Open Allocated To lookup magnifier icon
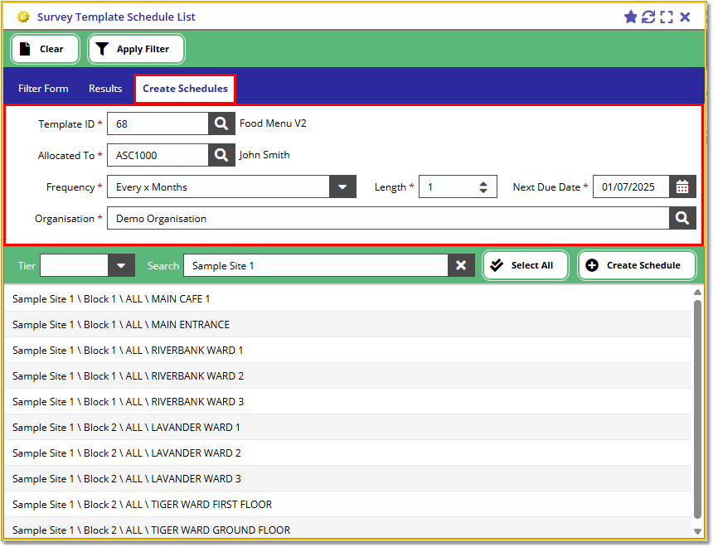The image size is (713, 547). [221, 156]
